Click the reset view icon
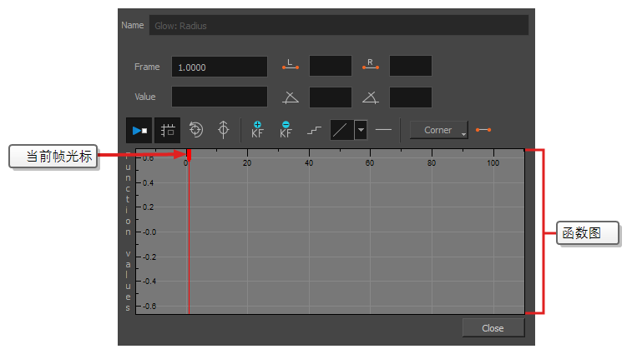 click(196, 130)
